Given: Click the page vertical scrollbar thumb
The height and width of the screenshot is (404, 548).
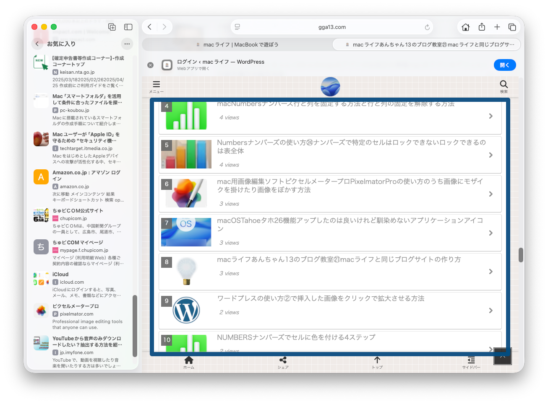Looking at the screenshot, I should [x=521, y=255].
